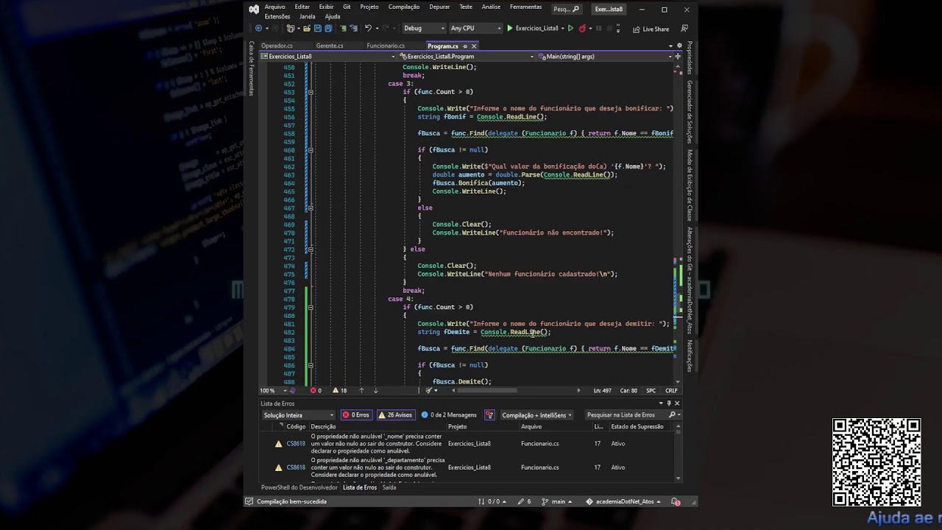Open the Ferramentas menu
This screenshot has width=942, height=530.
pos(525,7)
